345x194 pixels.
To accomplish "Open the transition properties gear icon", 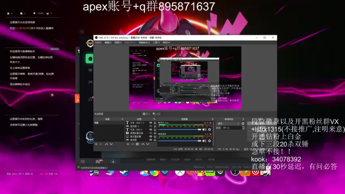I will (x=243, y=124).
